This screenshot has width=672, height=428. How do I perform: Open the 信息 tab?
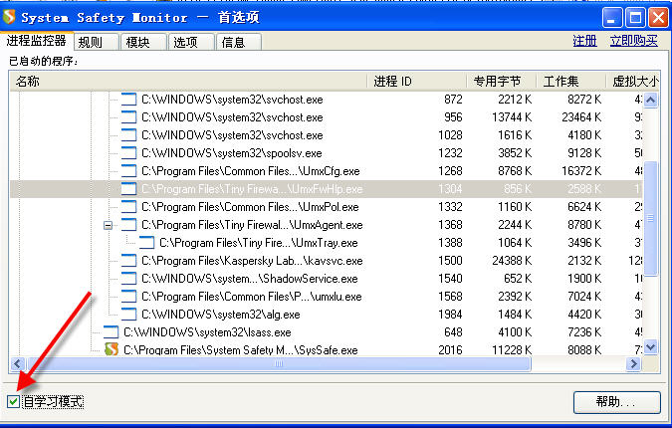click(x=239, y=42)
